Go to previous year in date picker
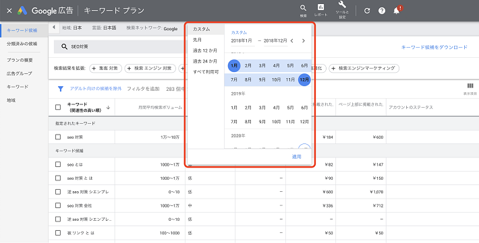This screenshot has height=243, width=479. (x=292, y=40)
